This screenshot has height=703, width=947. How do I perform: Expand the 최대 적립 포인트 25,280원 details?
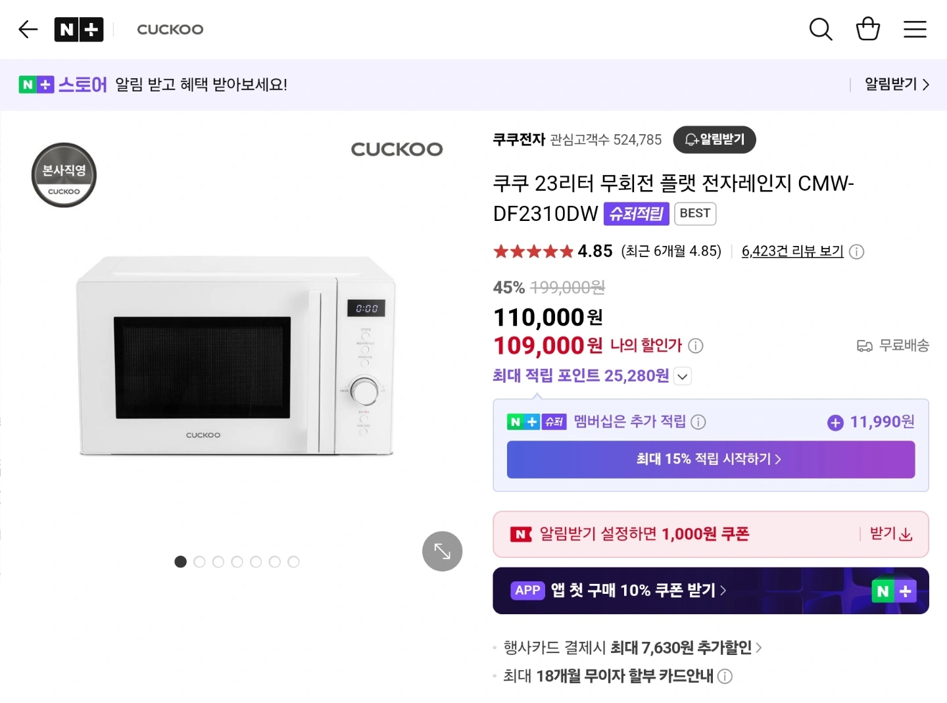[x=683, y=376]
